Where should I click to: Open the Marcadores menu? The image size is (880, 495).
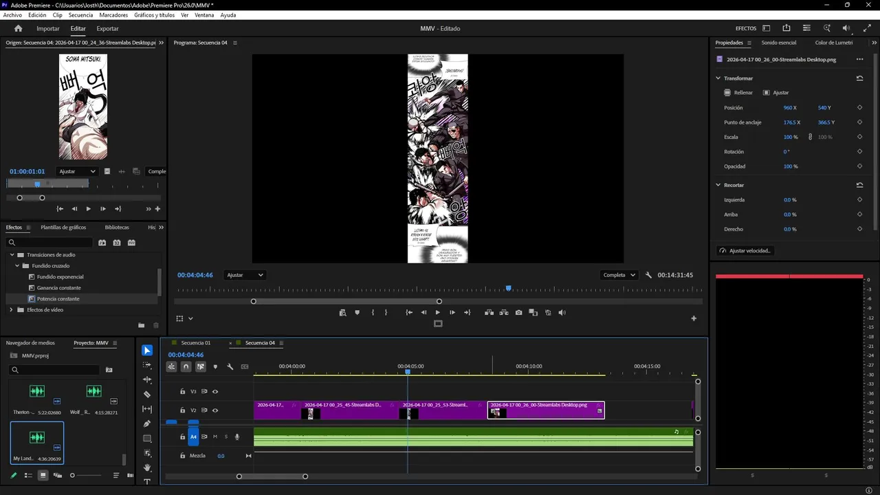click(113, 14)
